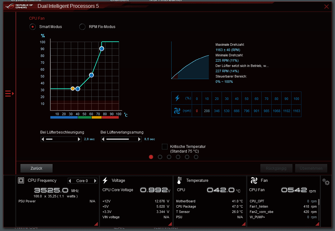
Task: Expand Temperature panel corner triangle
Action: (244, 224)
